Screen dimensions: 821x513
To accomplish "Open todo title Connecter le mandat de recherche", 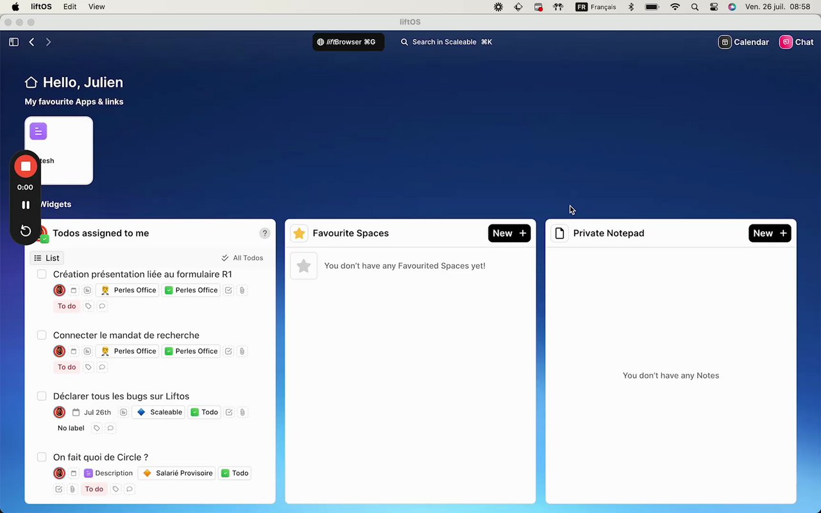I will tap(126, 335).
